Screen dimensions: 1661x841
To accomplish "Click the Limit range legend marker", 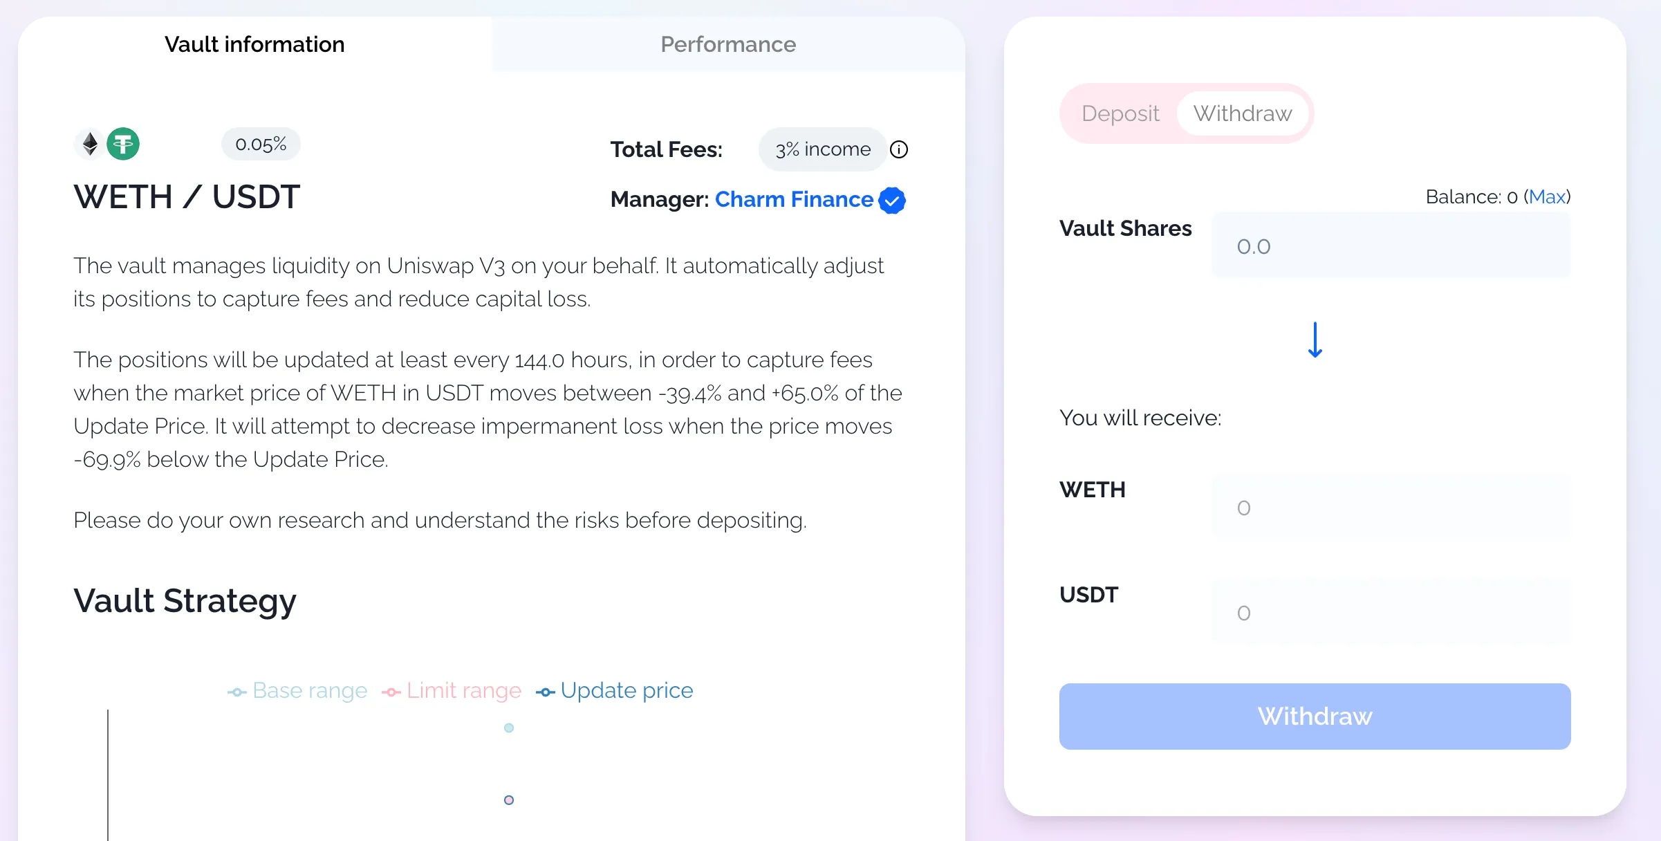I will (x=391, y=692).
